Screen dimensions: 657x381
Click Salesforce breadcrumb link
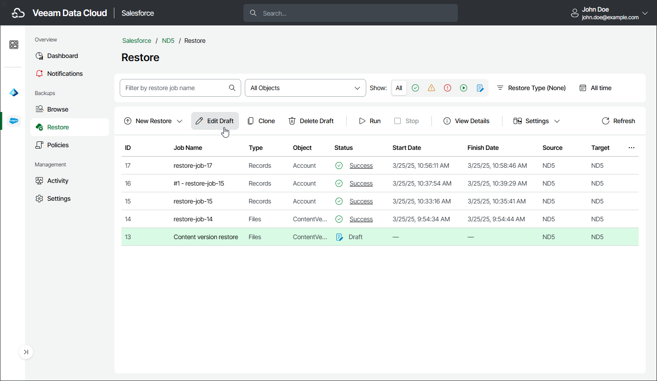tap(137, 41)
